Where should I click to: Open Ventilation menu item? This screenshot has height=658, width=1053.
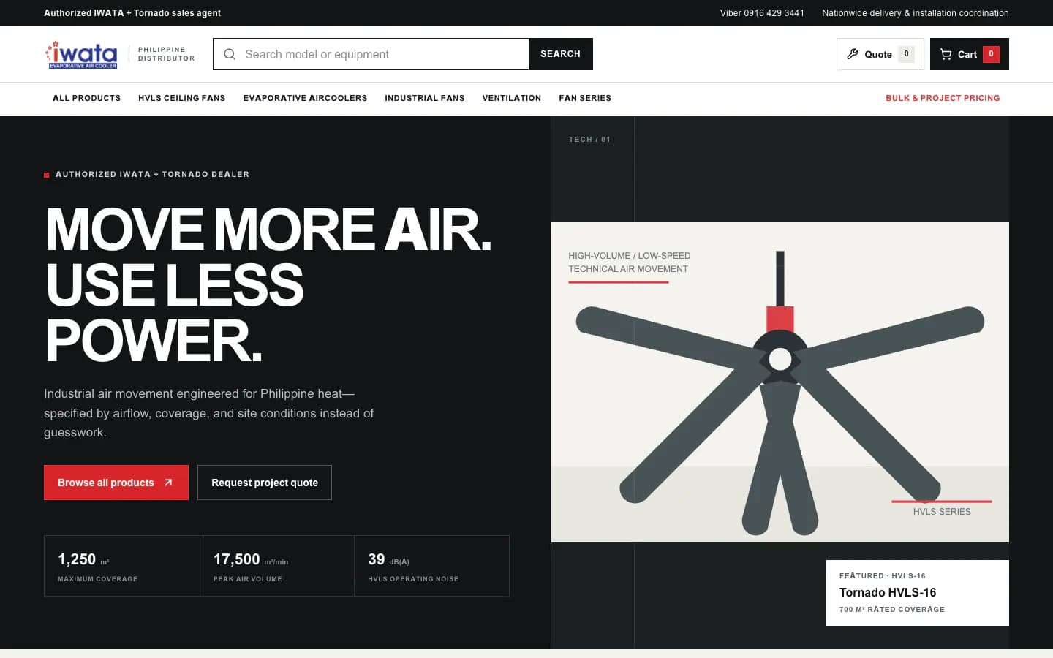point(512,98)
